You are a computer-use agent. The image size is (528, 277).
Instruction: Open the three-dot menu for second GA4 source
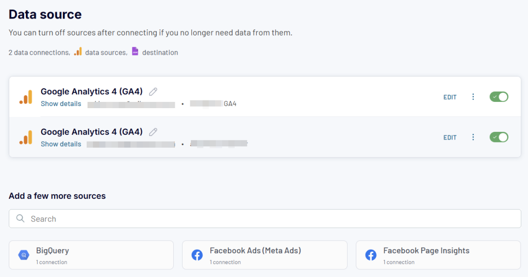pyautogui.click(x=473, y=137)
